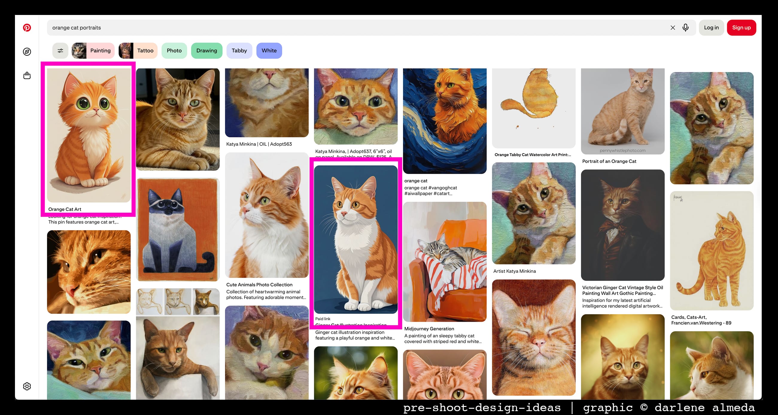Open the smiling eyes-closed orange cat painting

pyautogui.click(x=534, y=338)
